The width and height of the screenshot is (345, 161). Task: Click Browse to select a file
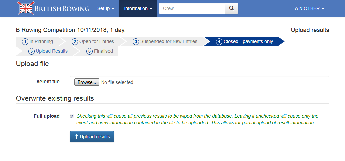(x=87, y=82)
